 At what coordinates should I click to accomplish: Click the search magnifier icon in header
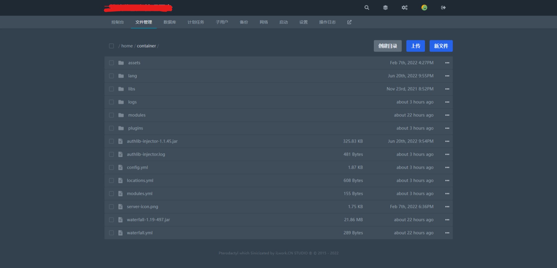(x=367, y=7)
